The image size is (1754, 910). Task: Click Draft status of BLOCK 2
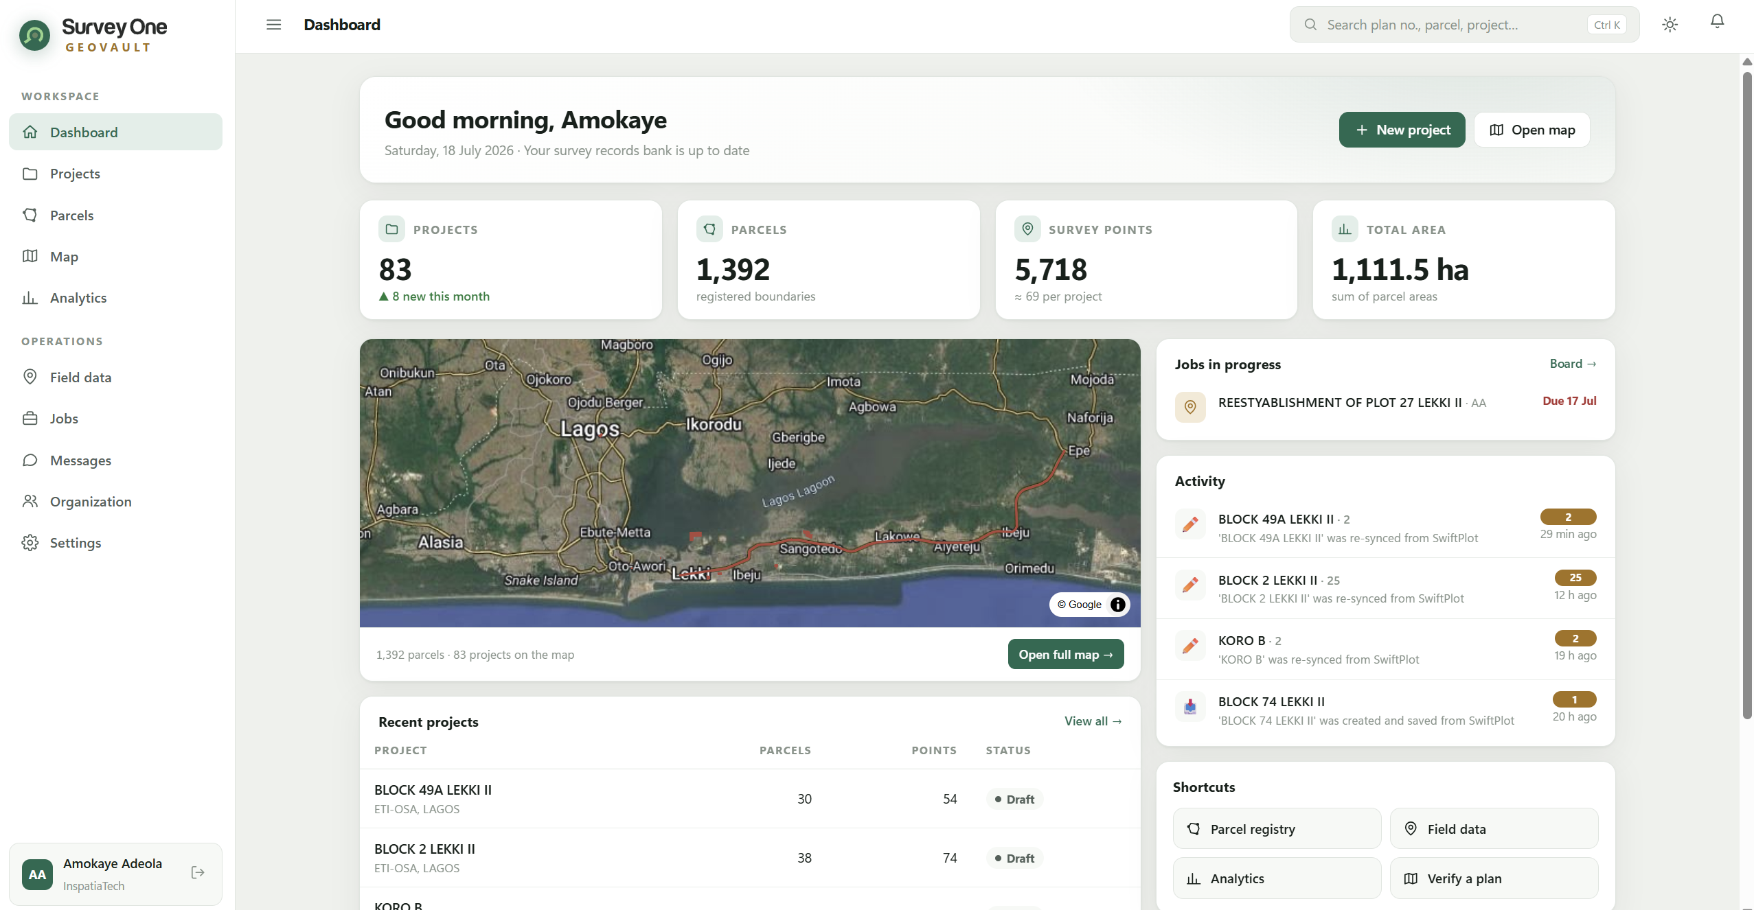pos(1014,858)
